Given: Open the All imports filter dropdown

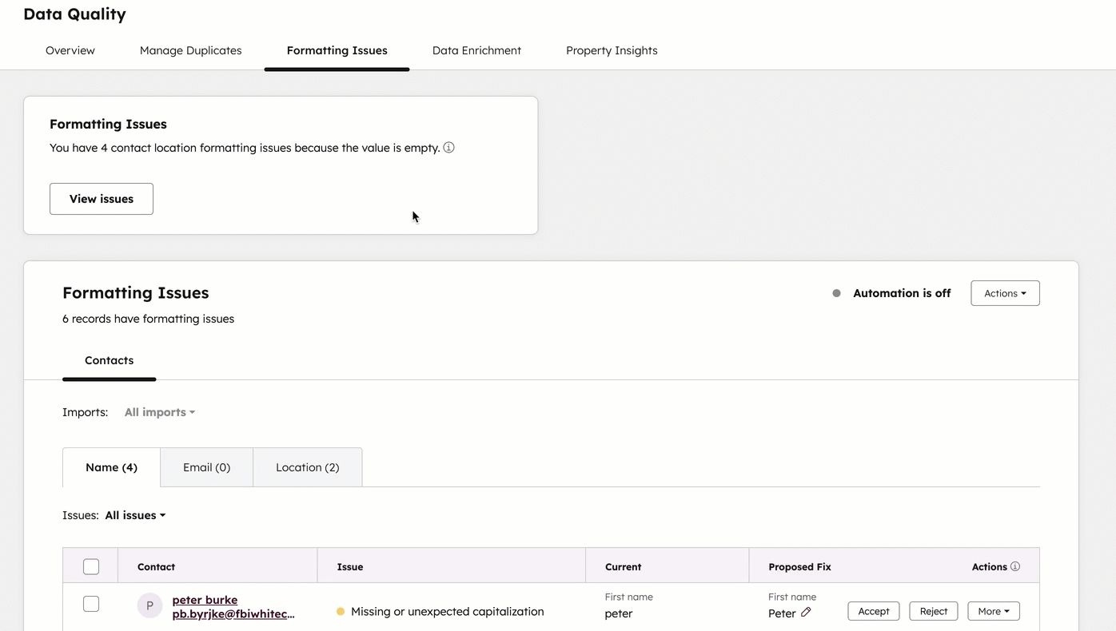Looking at the screenshot, I should [x=158, y=412].
